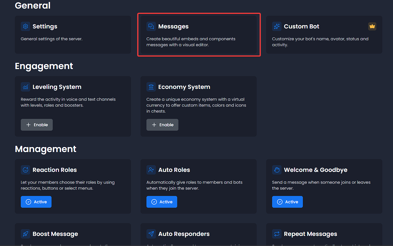Image resolution: width=393 pixels, height=246 pixels.
Task: Open the Boost Message title
Action: tap(55, 234)
